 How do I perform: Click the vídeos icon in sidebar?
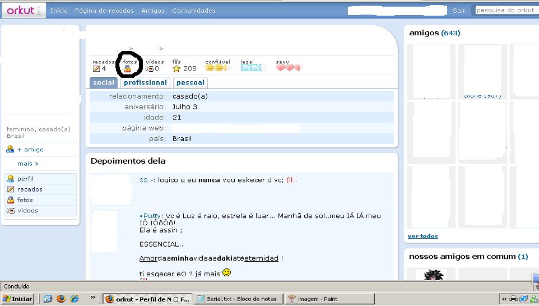point(11,210)
